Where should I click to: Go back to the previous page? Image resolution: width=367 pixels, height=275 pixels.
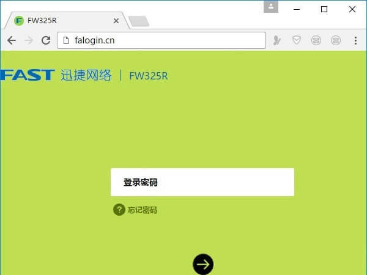pos(12,40)
